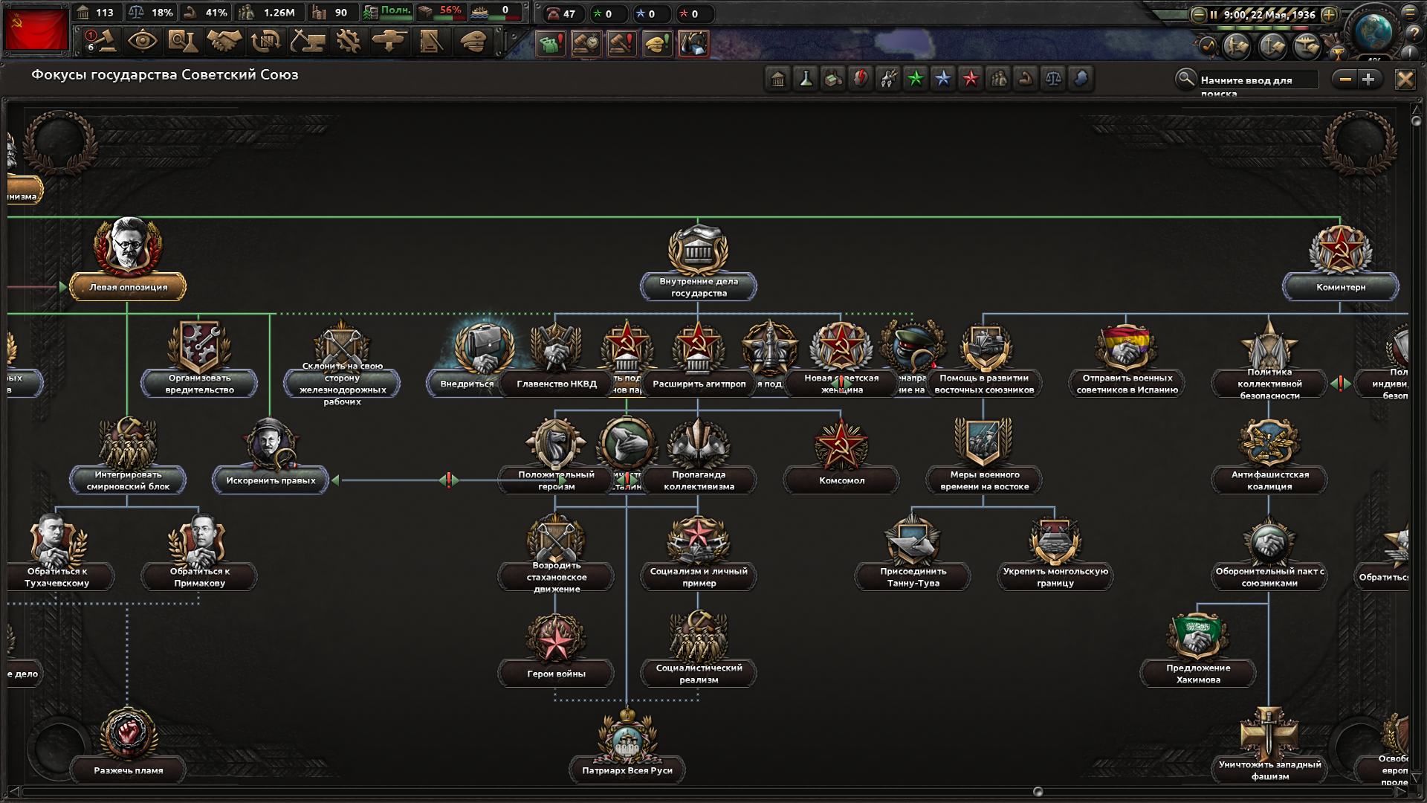Filter focuses by industry using the factory icon

(x=832, y=79)
